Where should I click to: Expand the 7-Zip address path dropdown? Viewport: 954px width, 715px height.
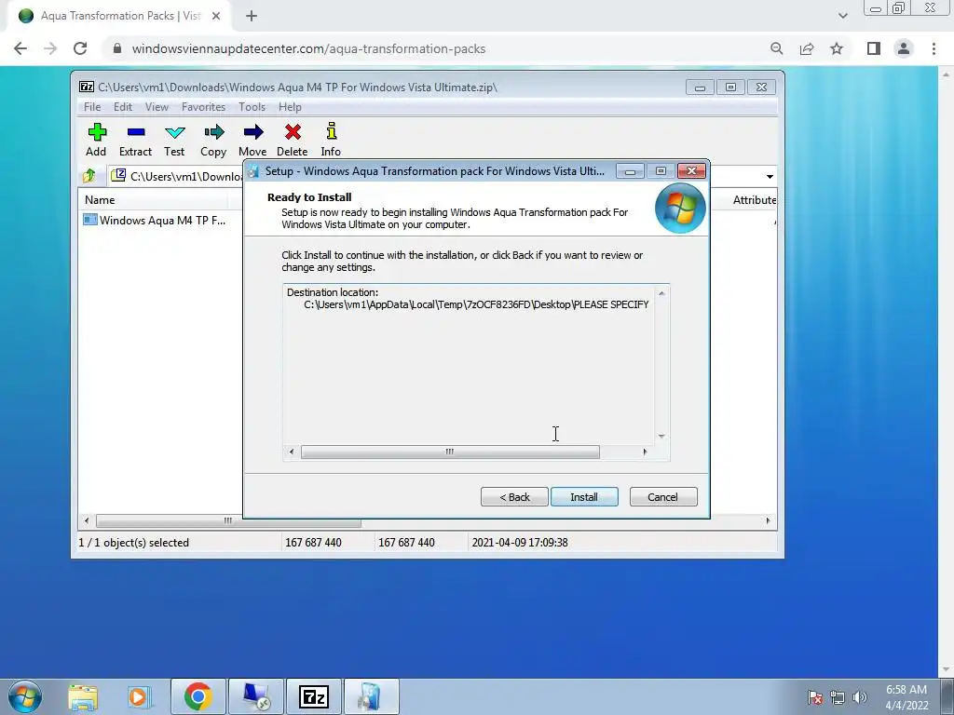point(770,176)
